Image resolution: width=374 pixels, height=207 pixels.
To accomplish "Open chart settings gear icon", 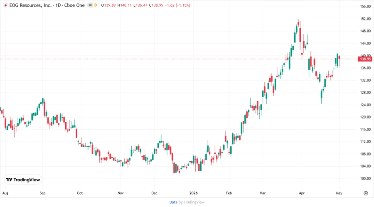I will pos(366,193).
